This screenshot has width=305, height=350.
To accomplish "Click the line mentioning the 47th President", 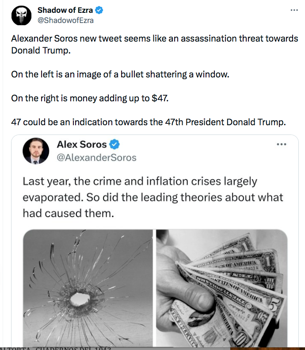I will pyautogui.click(x=149, y=122).
